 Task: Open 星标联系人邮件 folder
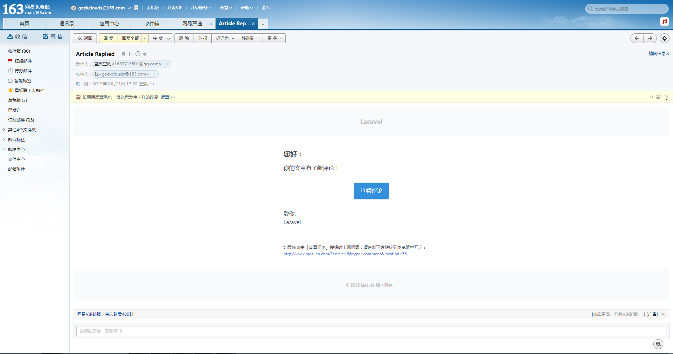(x=29, y=91)
